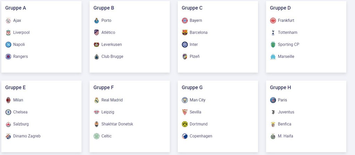Select the Shakhtar Donetsk team name

click(117, 124)
